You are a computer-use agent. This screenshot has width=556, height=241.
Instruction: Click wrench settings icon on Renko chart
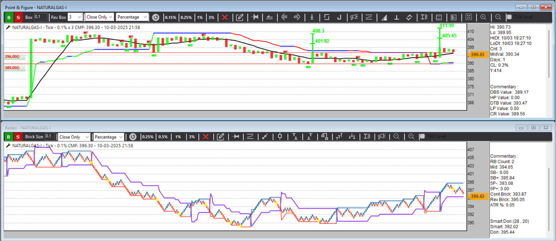point(8,146)
